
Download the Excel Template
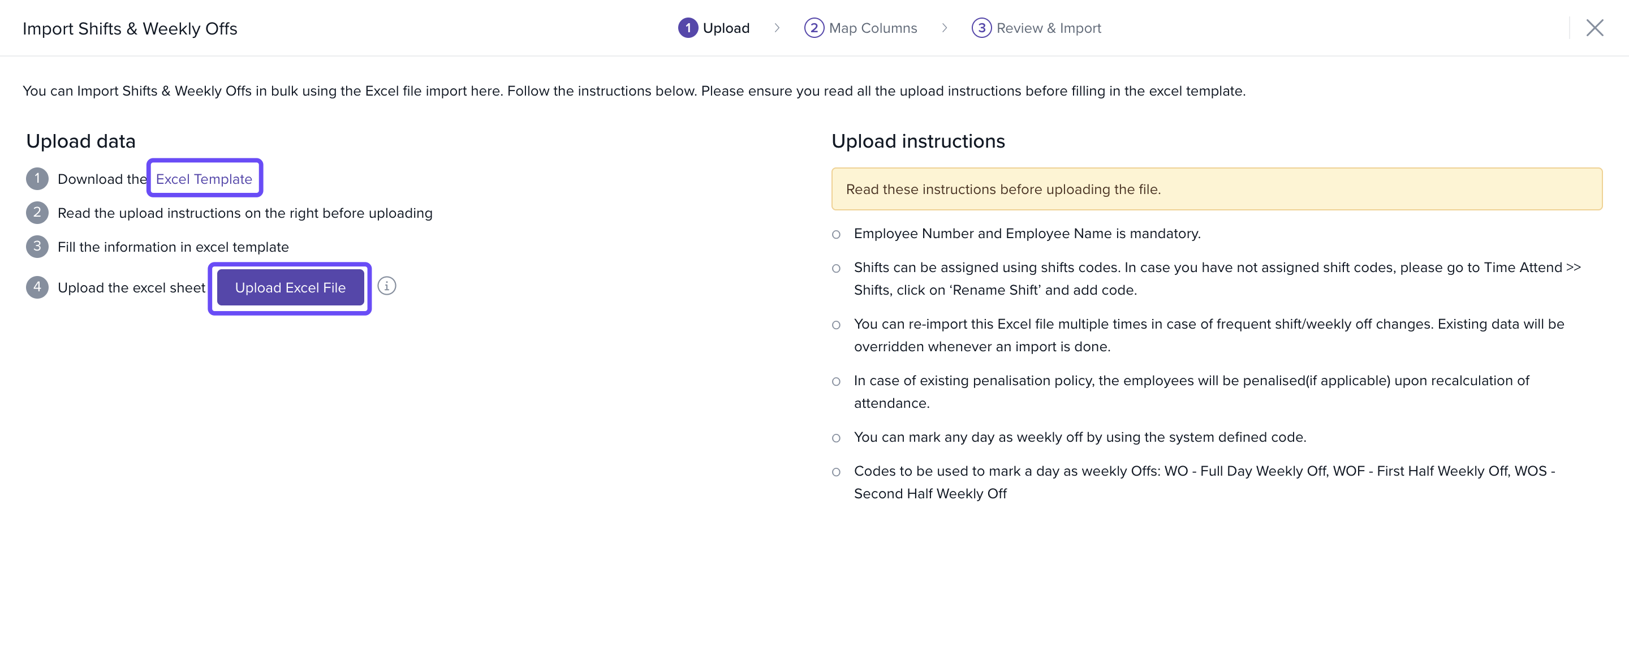[204, 179]
